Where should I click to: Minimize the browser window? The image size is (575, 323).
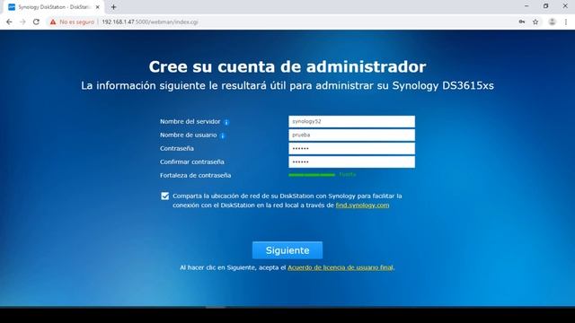526,6
